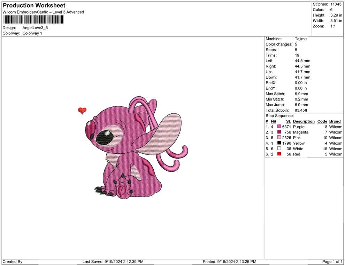Image resolution: width=345 pixels, height=265 pixels.
Task: Click the stitches count '11343'
Action: tap(336, 4)
